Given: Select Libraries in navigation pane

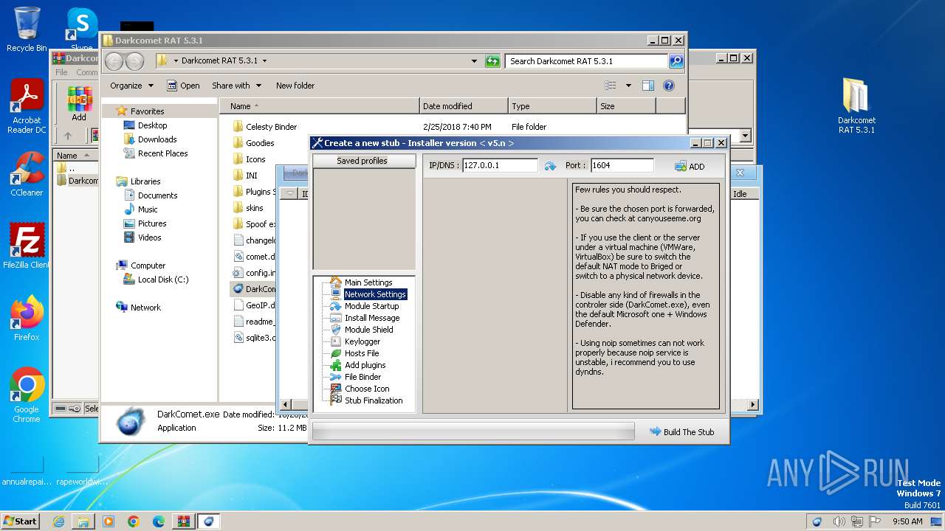Looking at the screenshot, I should (x=145, y=181).
